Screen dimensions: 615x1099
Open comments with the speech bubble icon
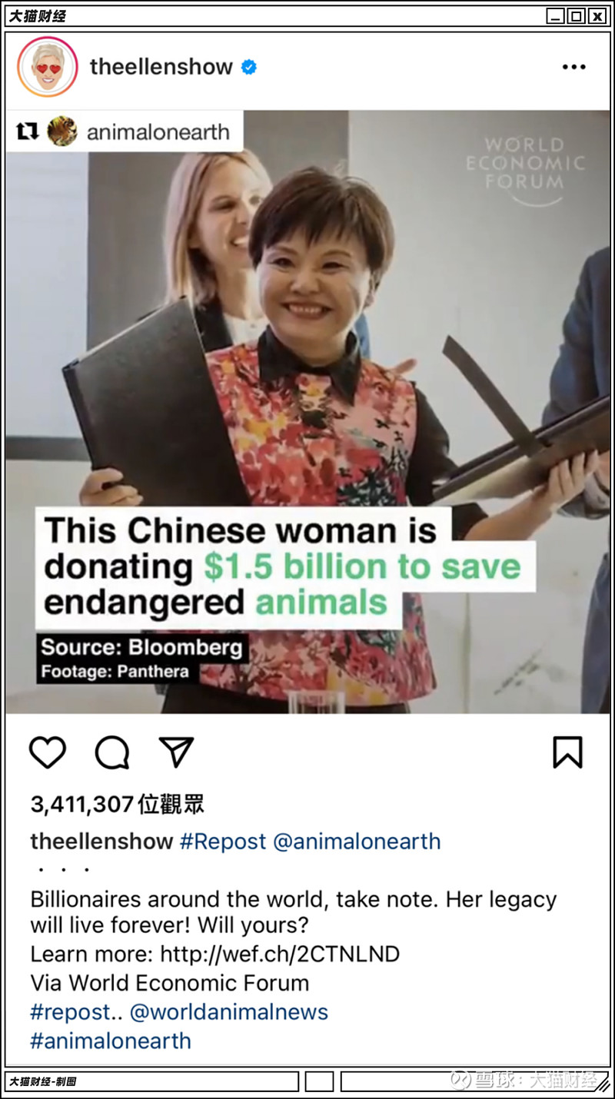(112, 752)
